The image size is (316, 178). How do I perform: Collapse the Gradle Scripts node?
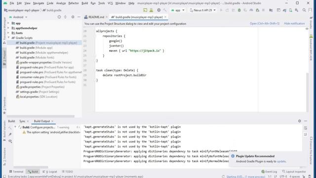(x=8, y=38)
